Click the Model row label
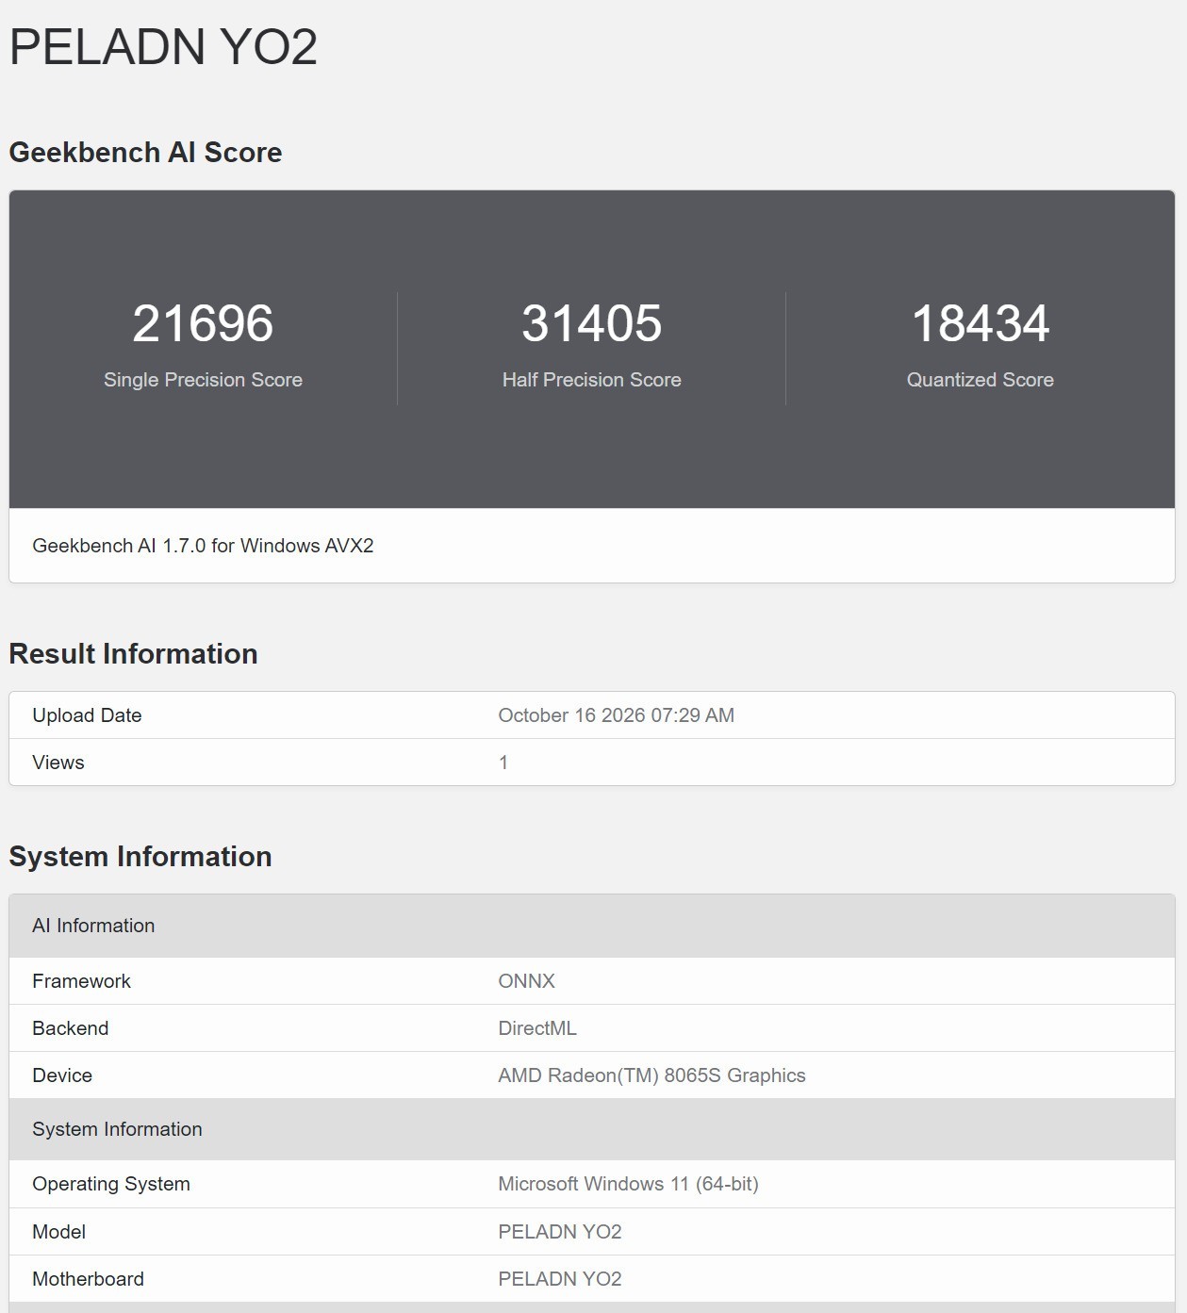1187x1313 pixels. point(58,1232)
